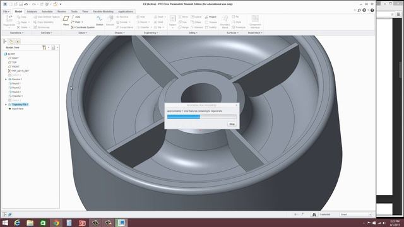
Task: Expand the Revolve 1 feature
Action: pos(6,79)
